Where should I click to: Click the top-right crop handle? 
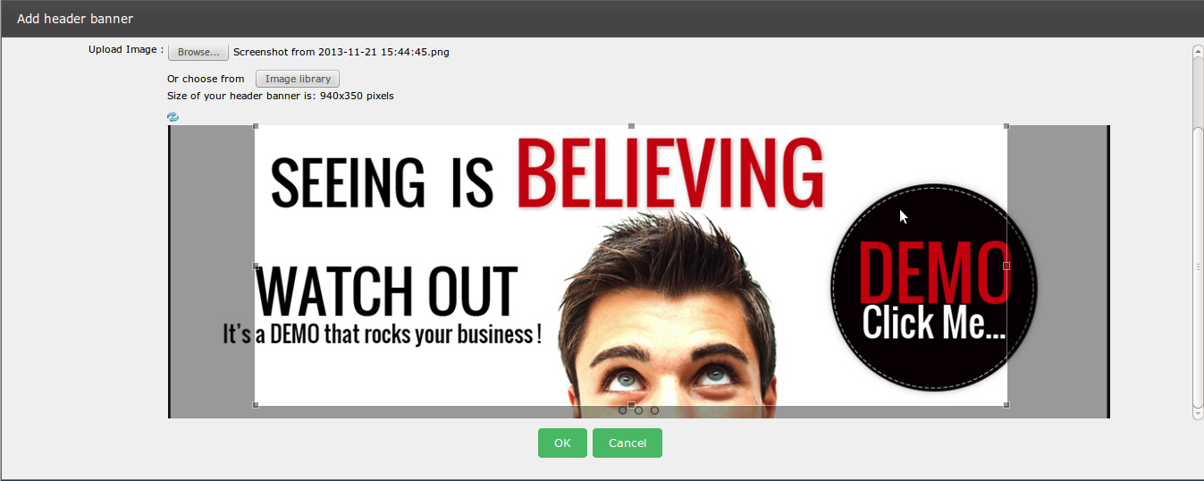pos(1007,126)
